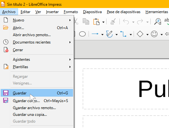The width and height of the screenshot is (169, 128).
Task: Click the Paste clipboard icon
Action: pos(96,22)
